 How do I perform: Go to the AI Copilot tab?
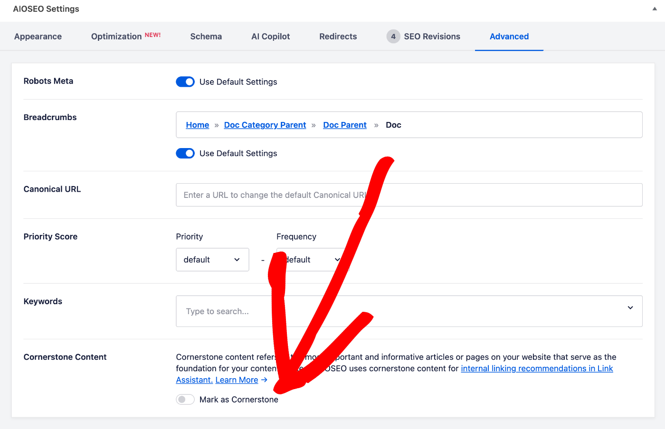[271, 37]
